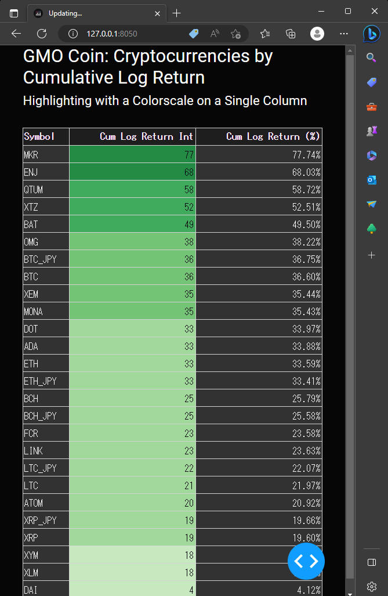Select the XRP_JPY symbol cell
Screen dimensions: 388x596
click(46, 521)
